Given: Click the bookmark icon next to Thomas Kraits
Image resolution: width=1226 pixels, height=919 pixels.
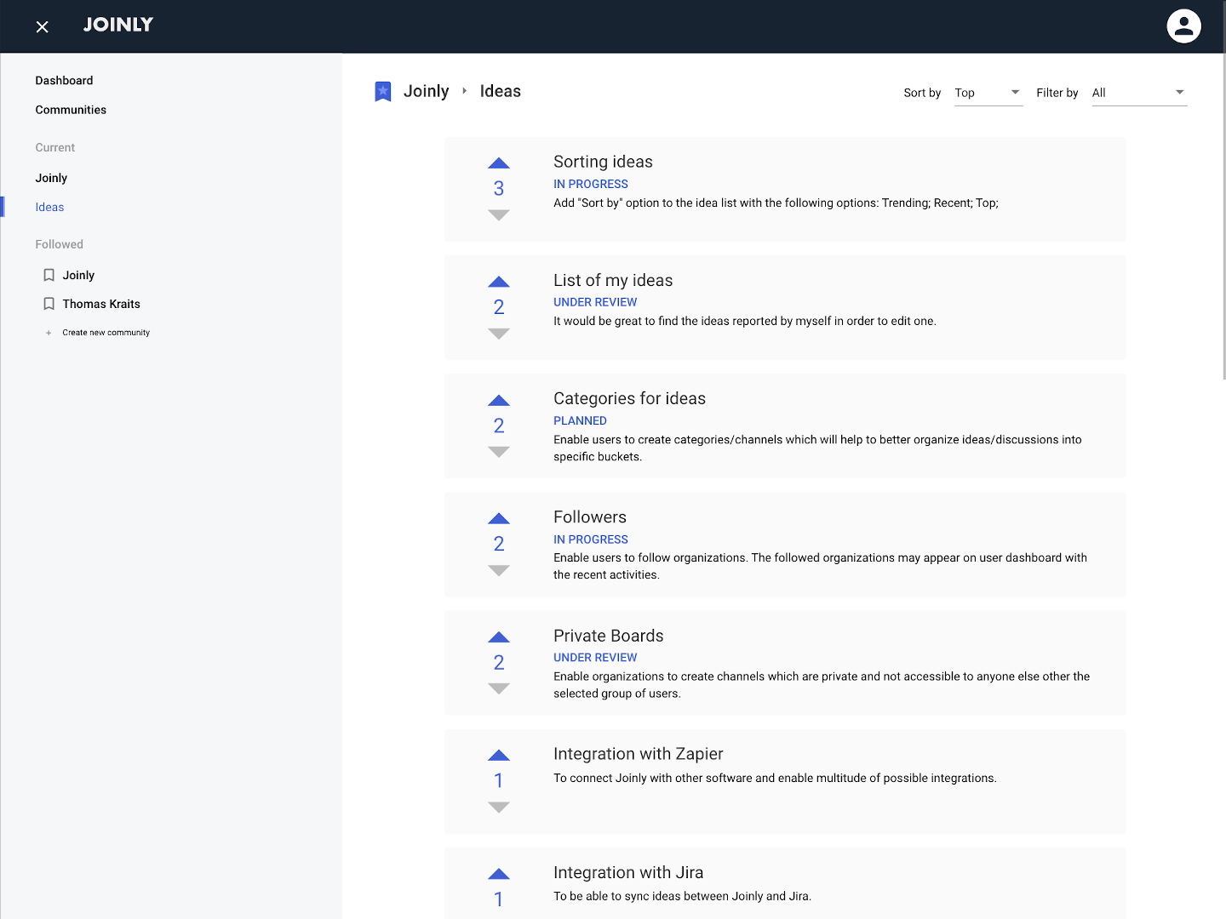Looking at the screenshot, I should point(49,303).
